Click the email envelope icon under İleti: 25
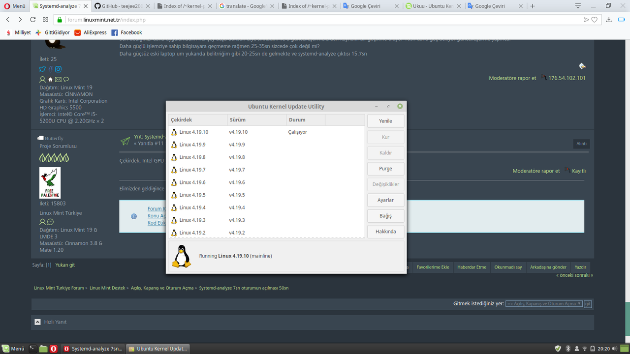Image resolution: width=630 pixels, height=354 pixels. (x=58, y=79)
